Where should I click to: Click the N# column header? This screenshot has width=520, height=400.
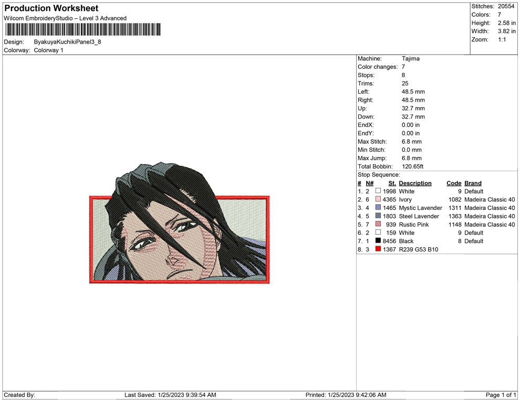pos(369,183)
